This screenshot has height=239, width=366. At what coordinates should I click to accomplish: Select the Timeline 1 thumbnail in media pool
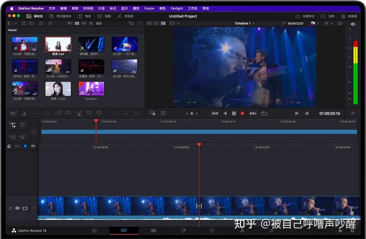[91, 89]
